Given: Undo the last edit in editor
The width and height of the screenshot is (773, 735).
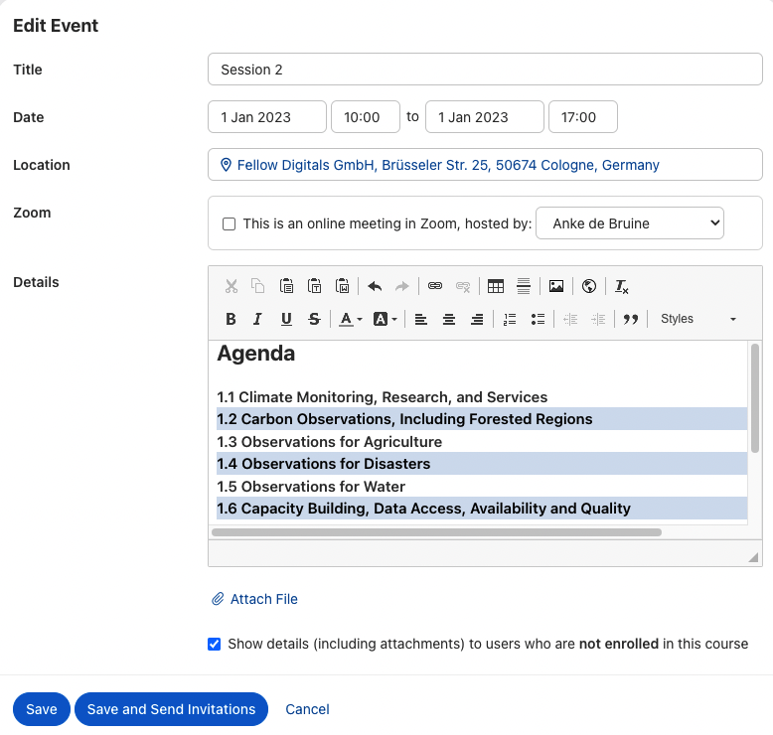Looking at the screenshot, I should (375, 286).
